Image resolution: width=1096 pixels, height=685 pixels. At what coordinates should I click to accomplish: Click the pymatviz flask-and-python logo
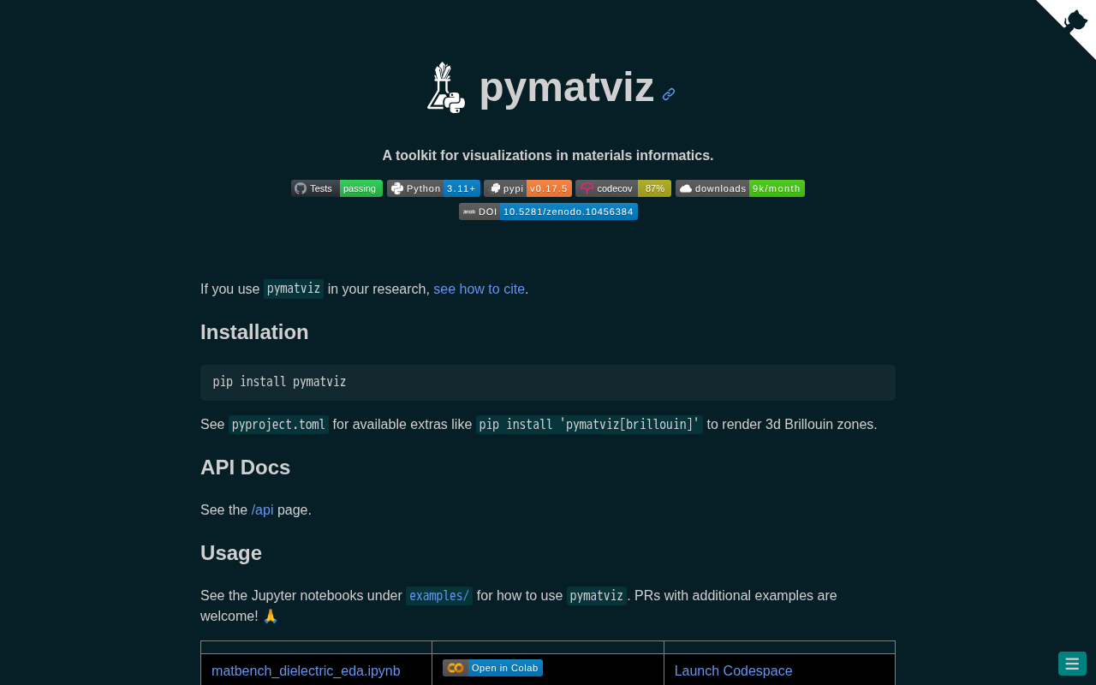click(x=446, y=87)
